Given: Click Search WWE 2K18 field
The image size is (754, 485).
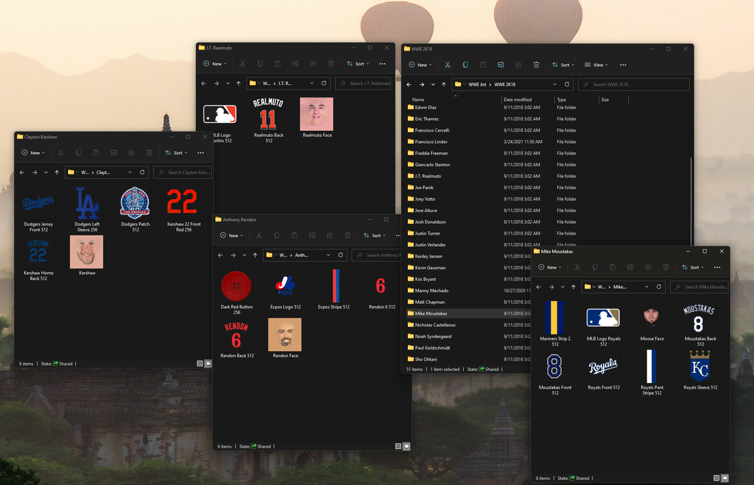Looking at the screenshot, I should (x=633, y=84).
